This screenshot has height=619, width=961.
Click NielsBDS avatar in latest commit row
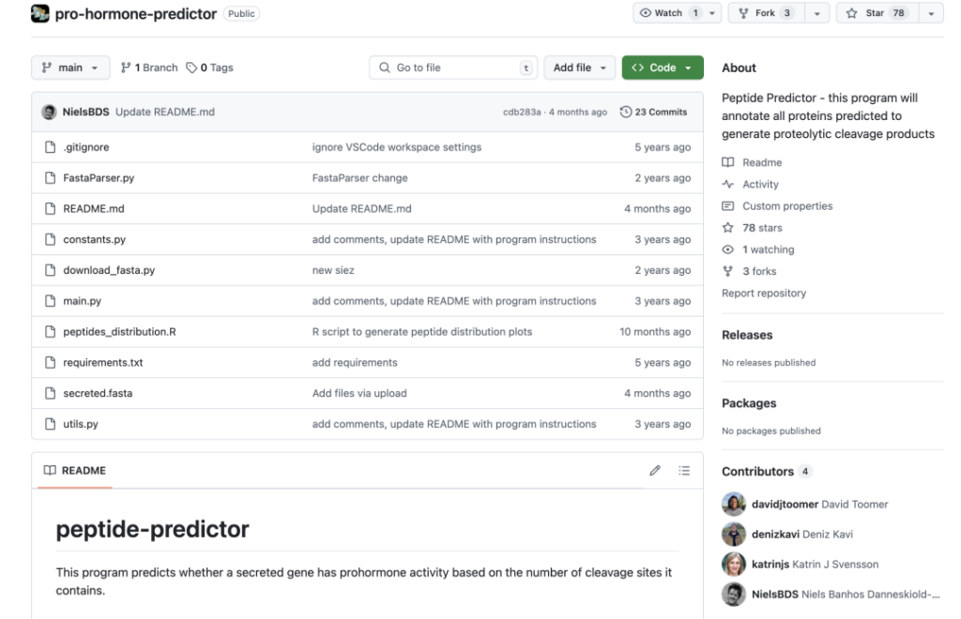tap(49, 112)
